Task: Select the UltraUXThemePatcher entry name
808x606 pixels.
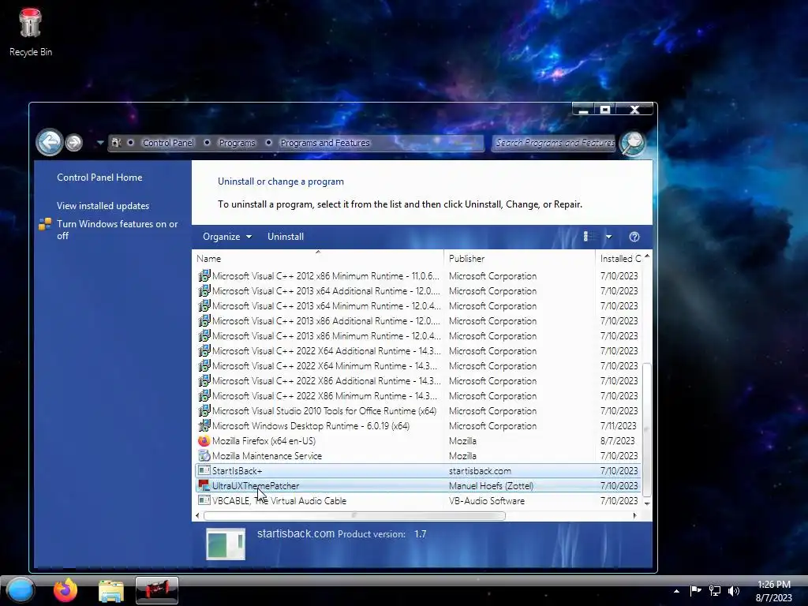Action: point(256,486)
